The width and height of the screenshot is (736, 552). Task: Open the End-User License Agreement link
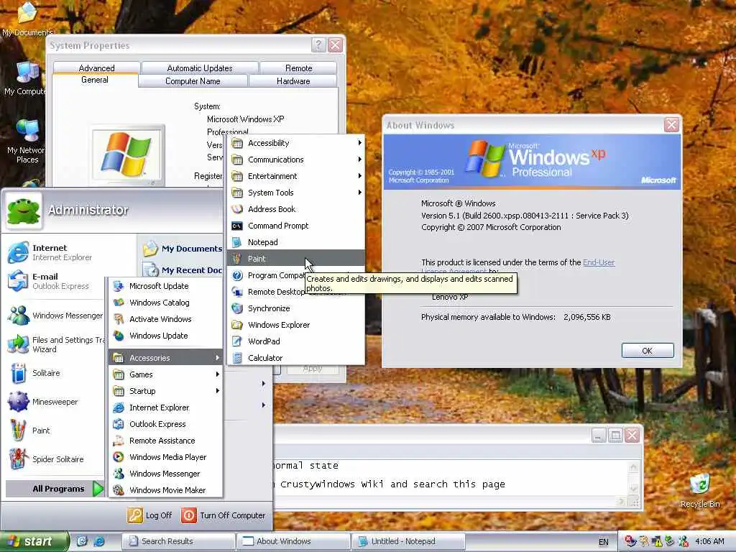(x=599, y=262)
